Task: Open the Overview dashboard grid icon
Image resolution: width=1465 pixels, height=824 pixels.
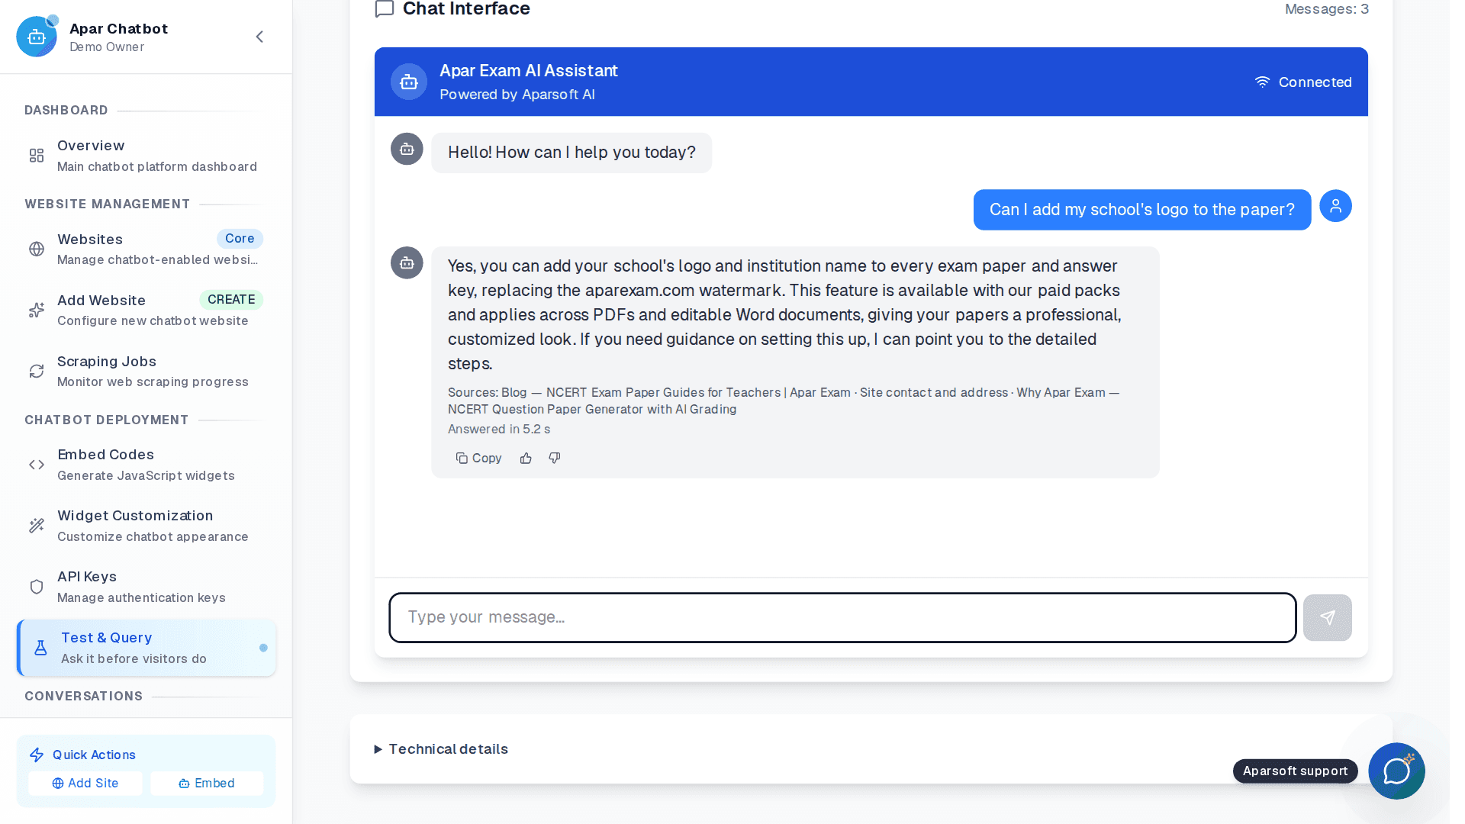Action: coord(37,156)
